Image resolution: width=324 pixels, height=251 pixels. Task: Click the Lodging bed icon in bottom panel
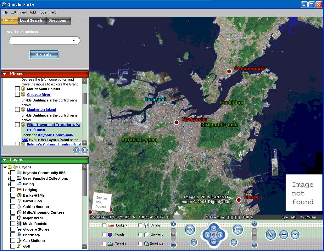111,226
